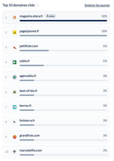Click the À vous badge
This screenshot has width=114, height=161.
pos(50,16)
